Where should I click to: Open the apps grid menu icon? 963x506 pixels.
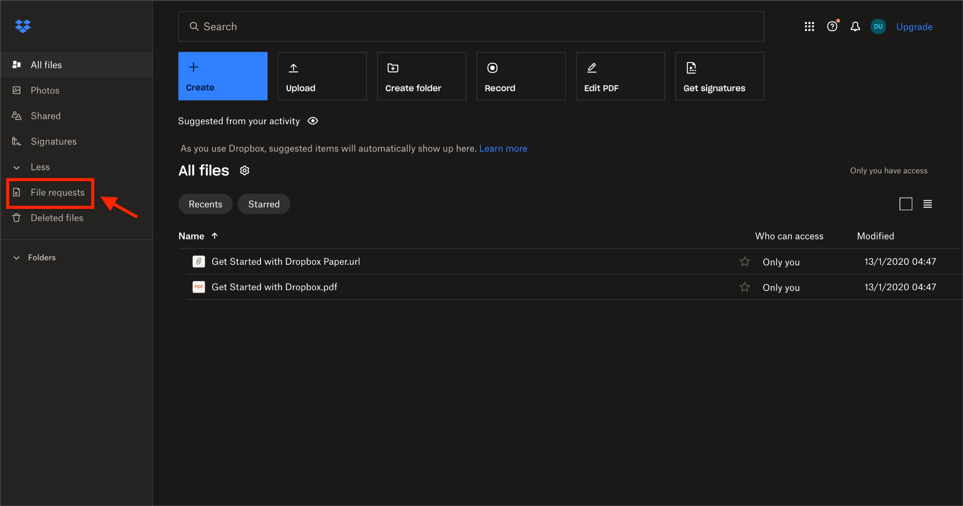(809, 27)
